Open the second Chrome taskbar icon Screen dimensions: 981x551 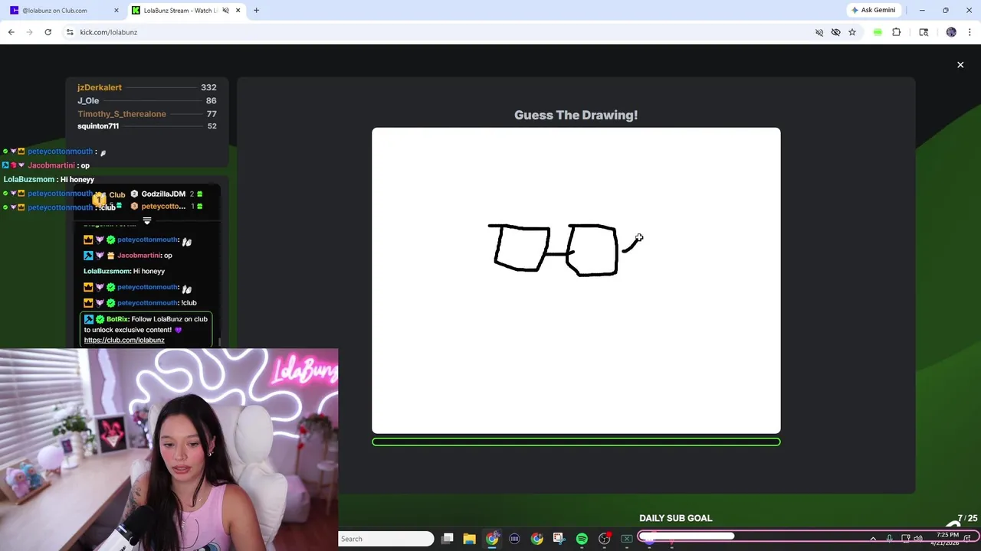(x=537, y=539)
